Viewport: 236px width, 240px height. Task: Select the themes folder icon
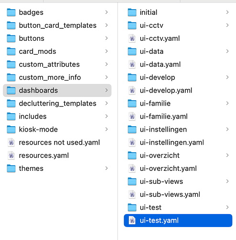click(x=11, y=168)
